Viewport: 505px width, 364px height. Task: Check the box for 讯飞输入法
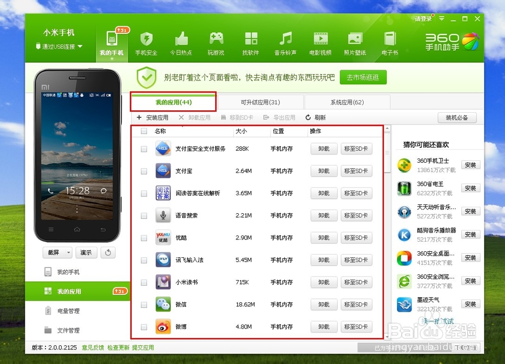point(144,260)
